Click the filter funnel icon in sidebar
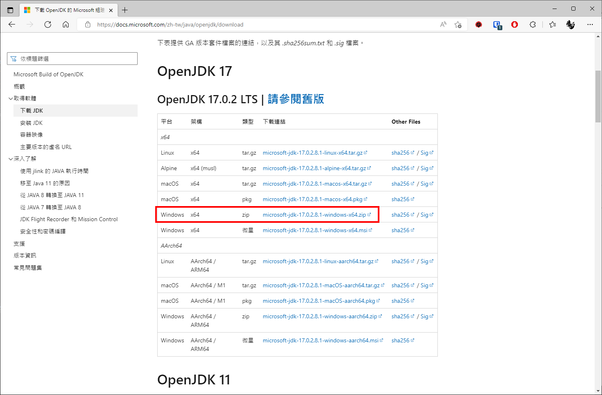 pos(13,59)
